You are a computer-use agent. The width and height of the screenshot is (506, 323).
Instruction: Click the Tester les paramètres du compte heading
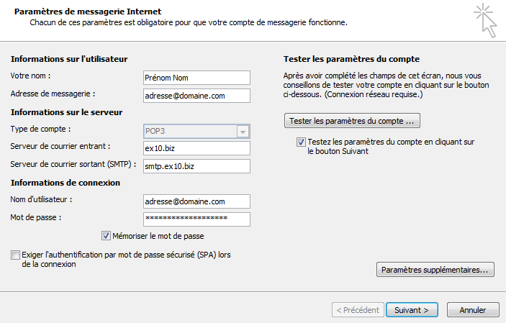(x=351, y=59)
